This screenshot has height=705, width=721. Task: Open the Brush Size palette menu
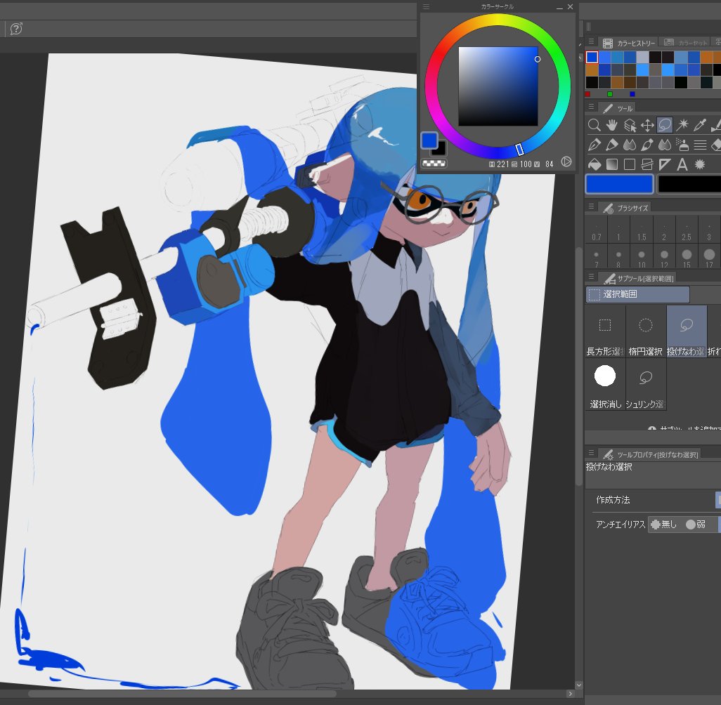coord(591,207)
